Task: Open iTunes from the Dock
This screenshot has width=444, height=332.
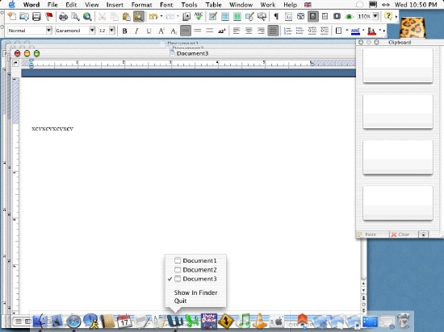Action: [245, 322]
